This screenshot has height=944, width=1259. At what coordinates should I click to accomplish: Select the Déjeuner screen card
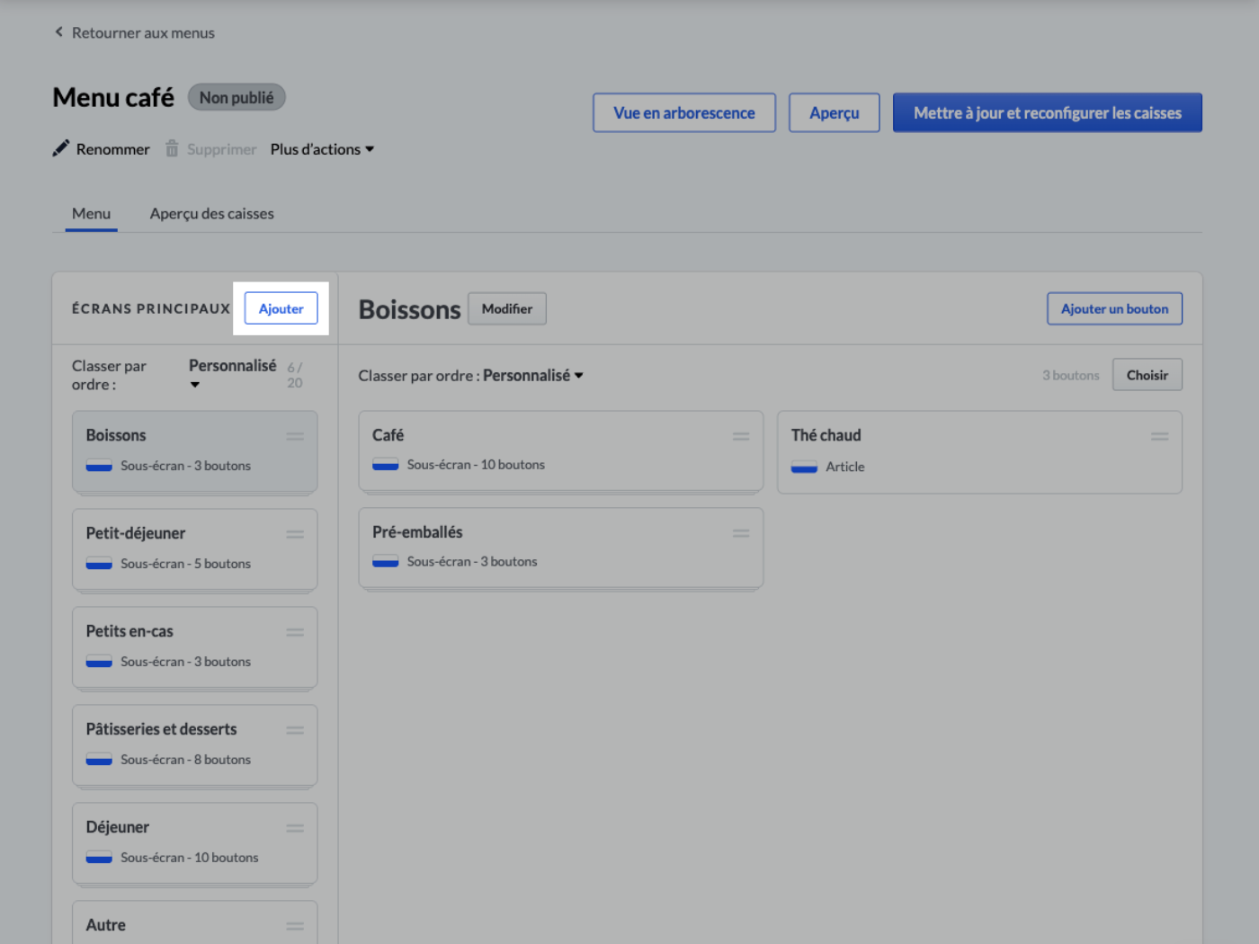click(x=195, y=843)
